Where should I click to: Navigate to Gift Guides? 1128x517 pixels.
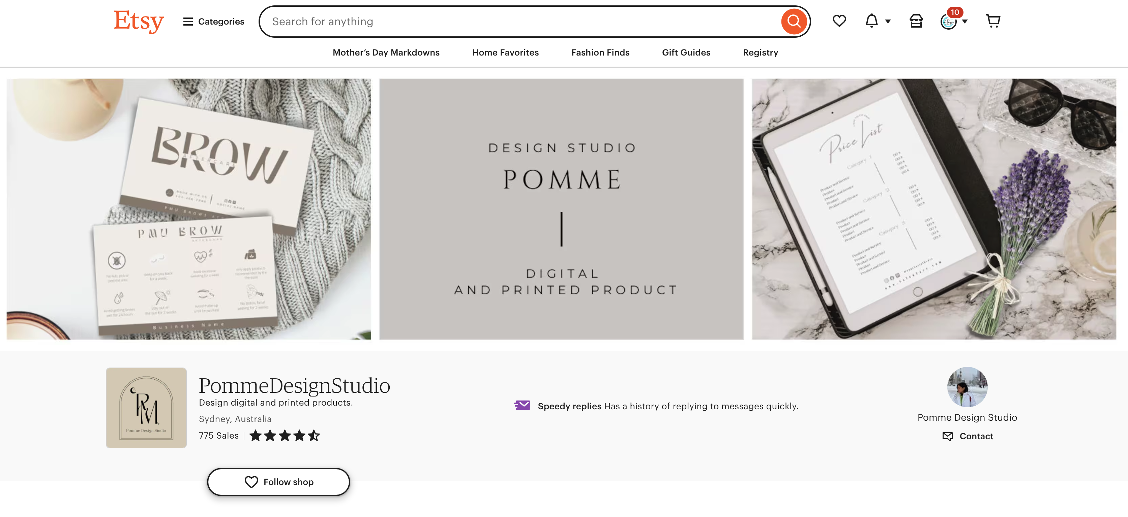(x=686, y=53)
